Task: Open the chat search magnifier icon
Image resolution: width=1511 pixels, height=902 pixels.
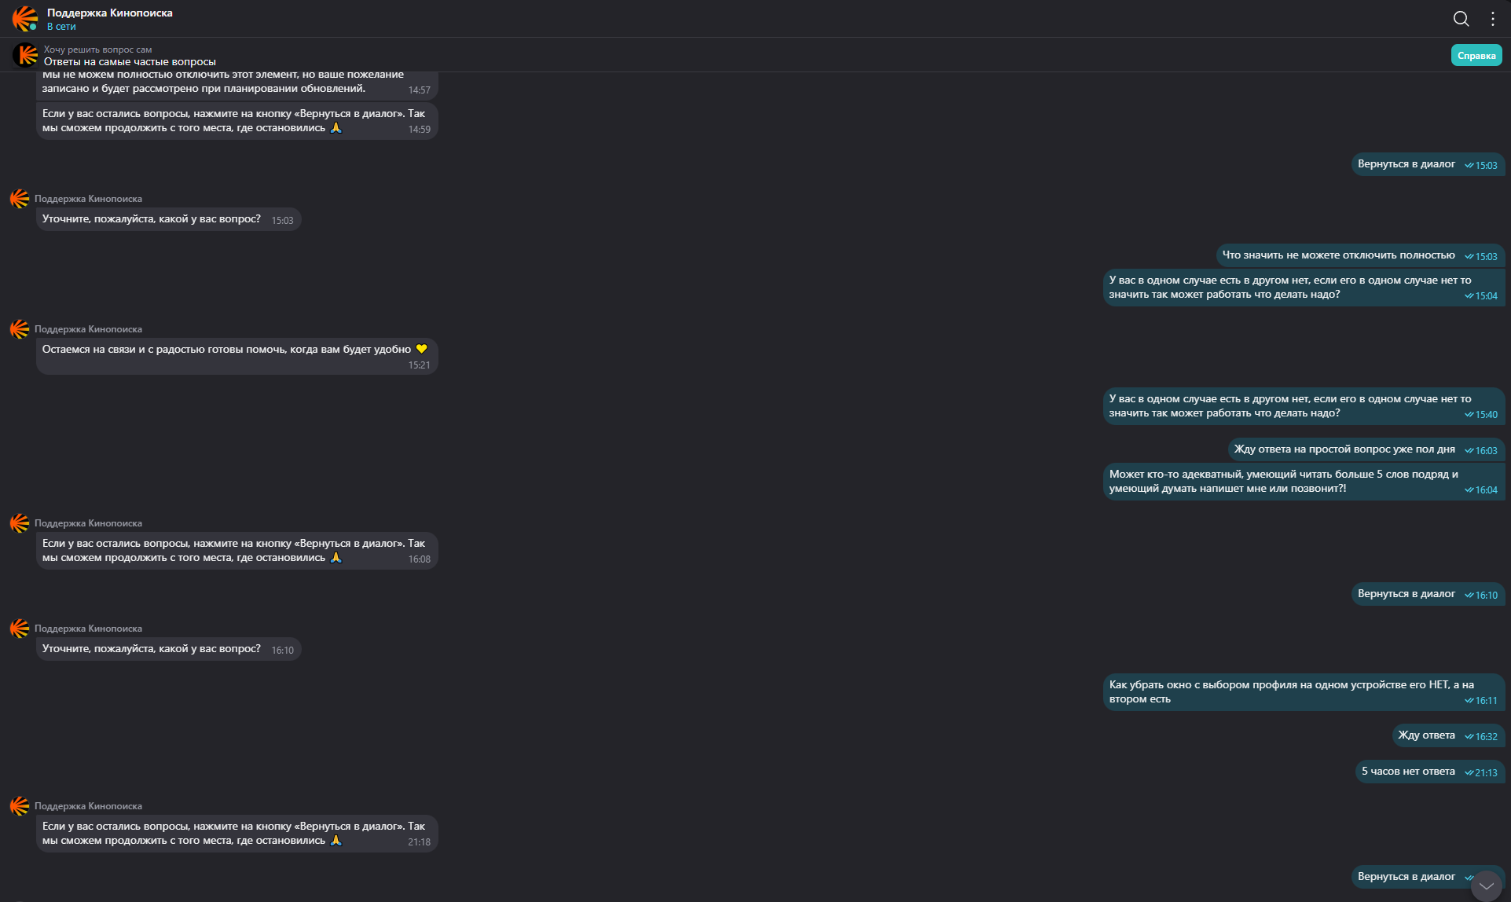Action: [1461, 19]
